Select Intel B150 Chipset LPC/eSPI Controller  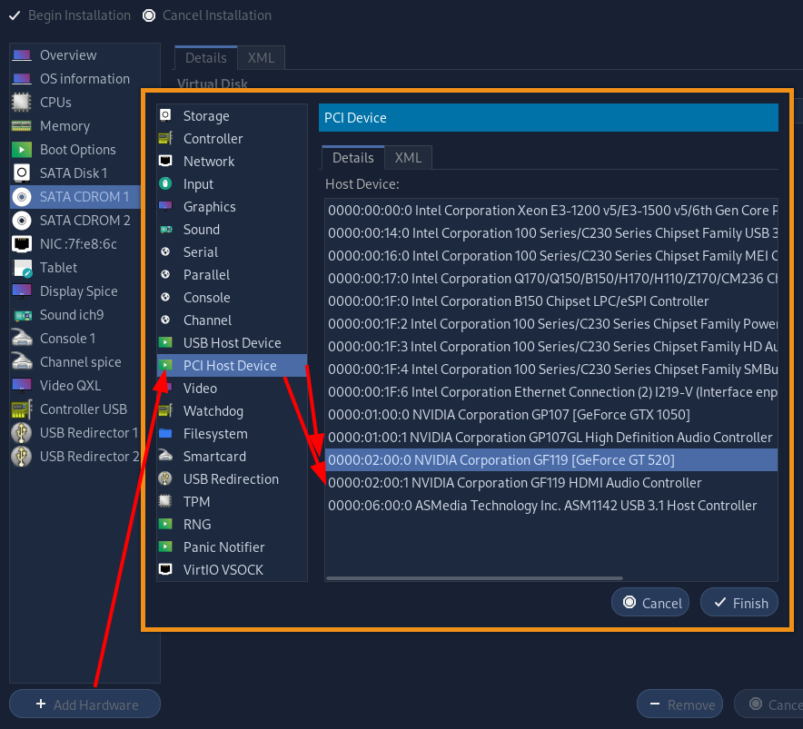[551, 301]
